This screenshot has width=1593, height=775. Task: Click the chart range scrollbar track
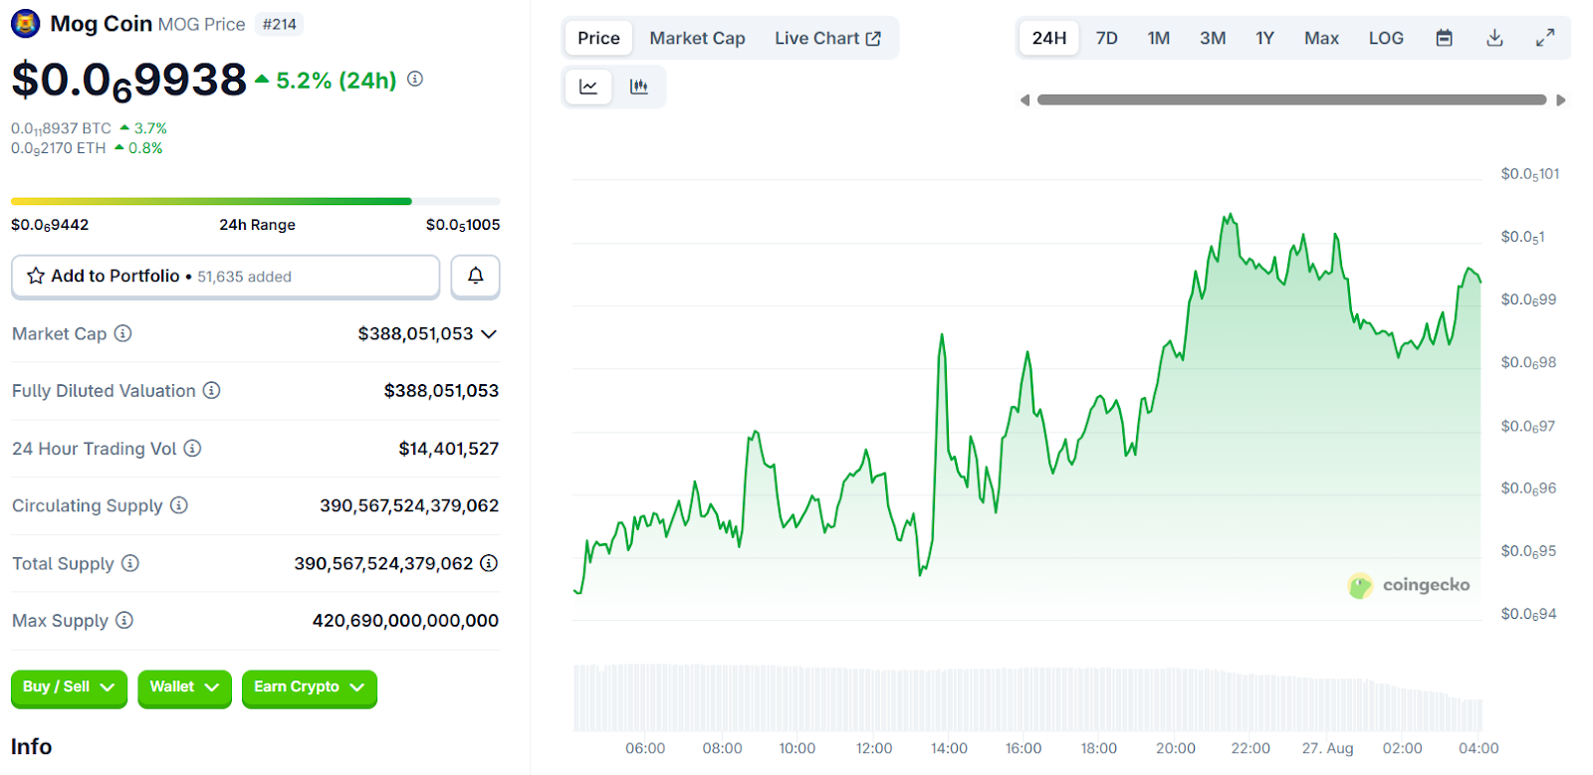[x=1291, y=99]
